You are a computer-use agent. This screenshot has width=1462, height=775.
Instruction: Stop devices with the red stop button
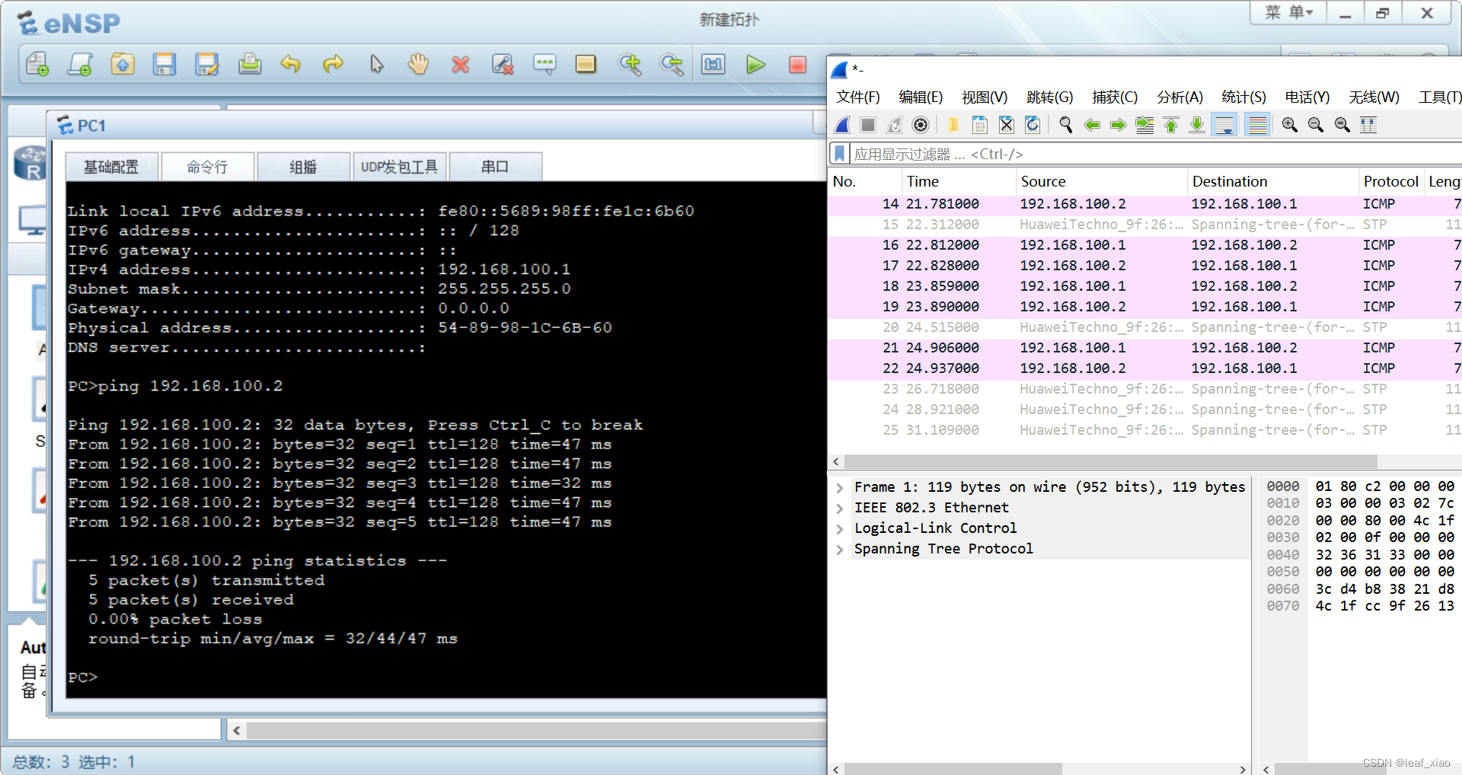pos(797,65)
